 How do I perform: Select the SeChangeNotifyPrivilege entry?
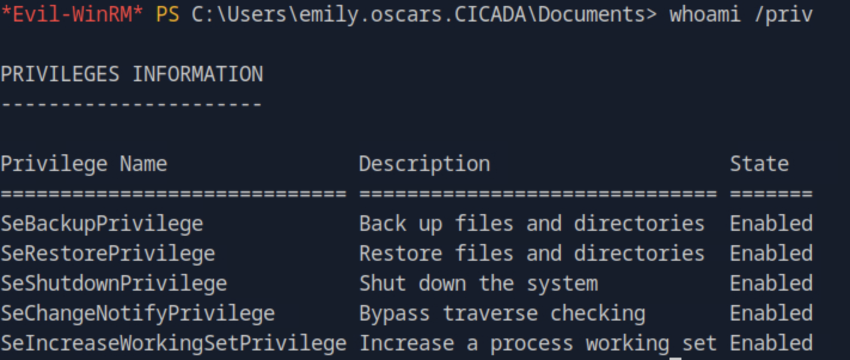click(x=137, y=313)
